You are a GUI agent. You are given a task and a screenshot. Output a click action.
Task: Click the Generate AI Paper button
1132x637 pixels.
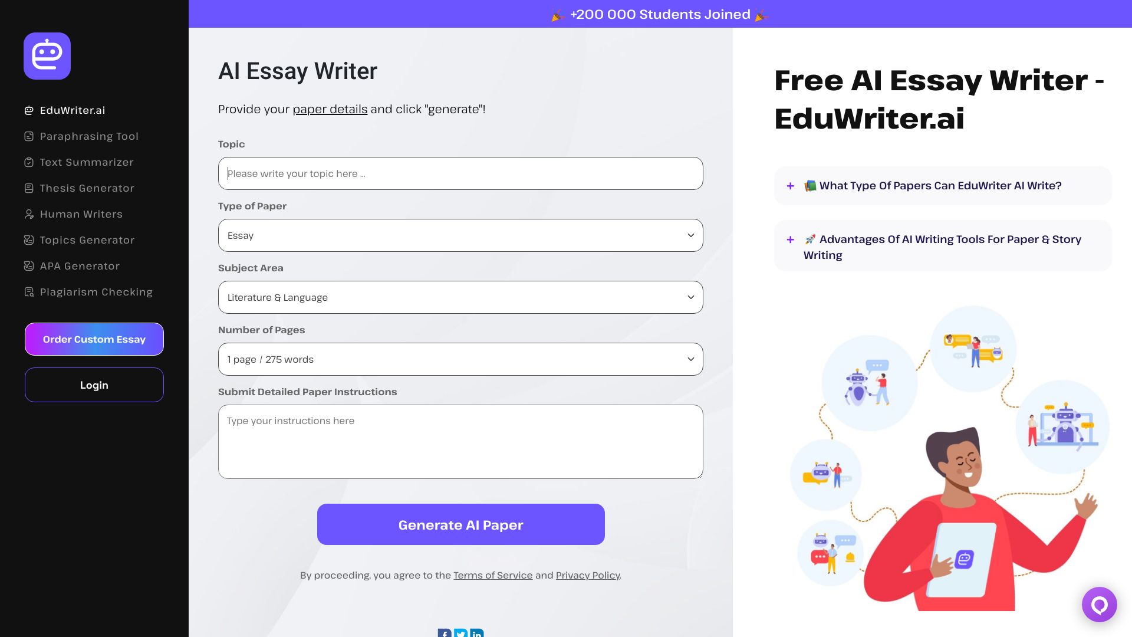[460, 524]
